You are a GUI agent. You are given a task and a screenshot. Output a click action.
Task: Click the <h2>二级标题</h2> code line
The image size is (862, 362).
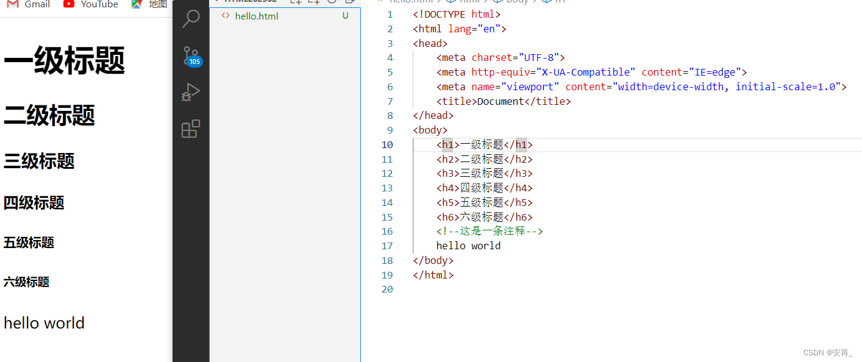coord(485,159)
